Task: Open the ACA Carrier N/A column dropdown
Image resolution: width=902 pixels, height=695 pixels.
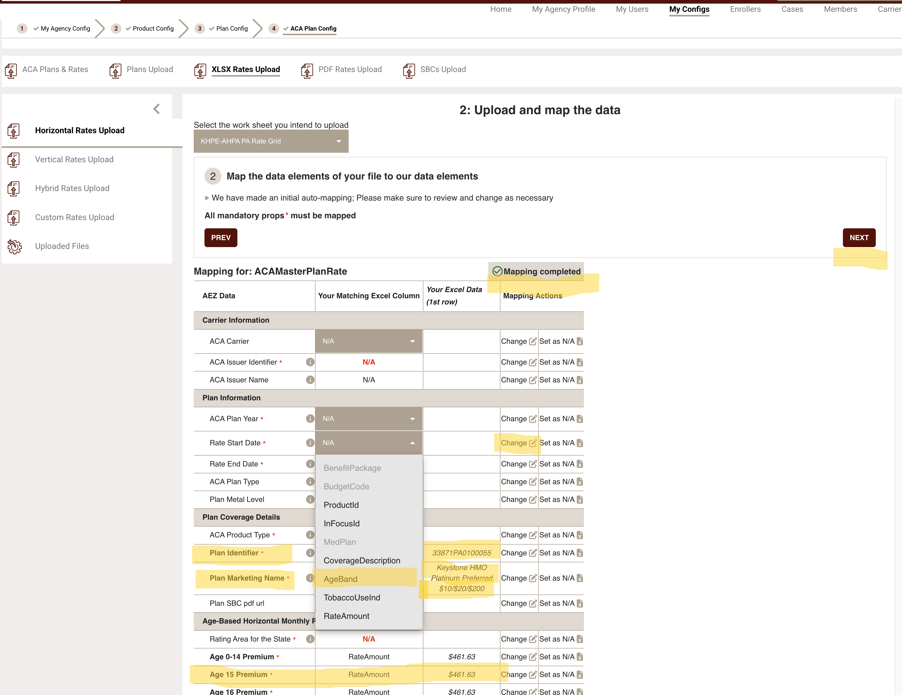Action: coord(368,341)
